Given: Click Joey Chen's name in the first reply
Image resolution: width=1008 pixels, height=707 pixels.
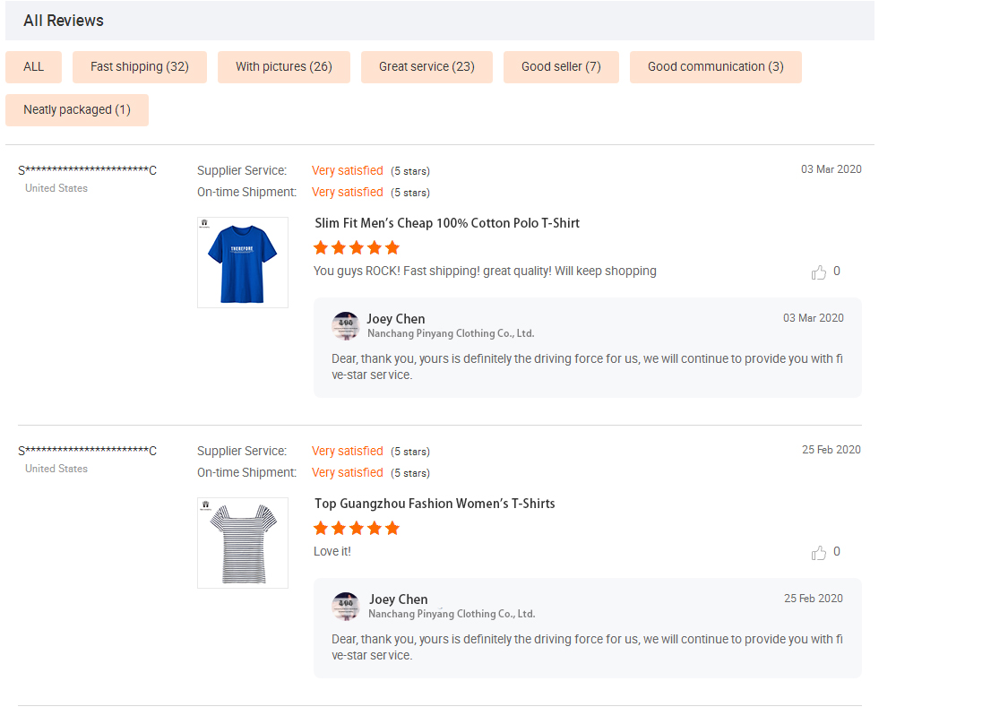Looking at the screenshot, I should [395, 319].
